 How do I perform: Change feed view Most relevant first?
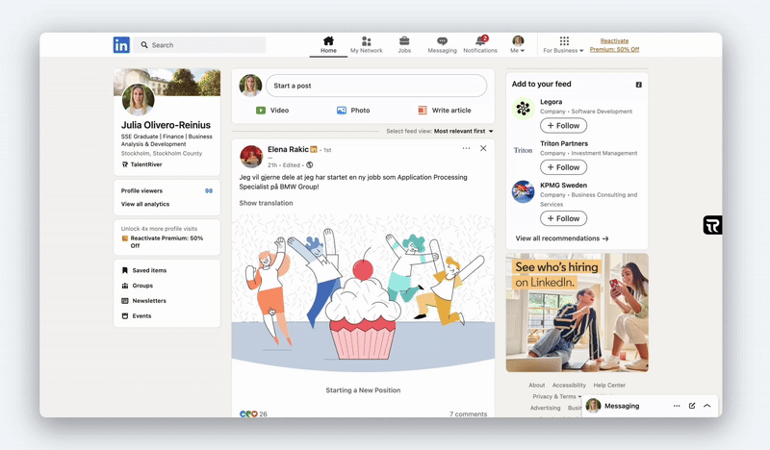463,131
